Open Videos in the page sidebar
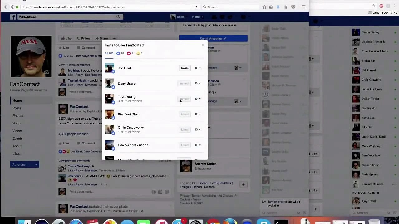This screenshot has width=399, height=224. [17, 131]
